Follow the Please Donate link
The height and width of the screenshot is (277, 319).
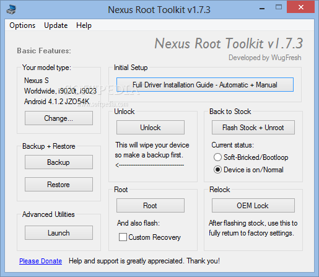point(41,261)
